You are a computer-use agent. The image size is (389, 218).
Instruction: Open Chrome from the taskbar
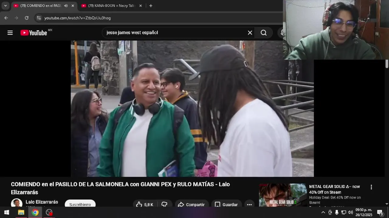[x=35, y=213]
